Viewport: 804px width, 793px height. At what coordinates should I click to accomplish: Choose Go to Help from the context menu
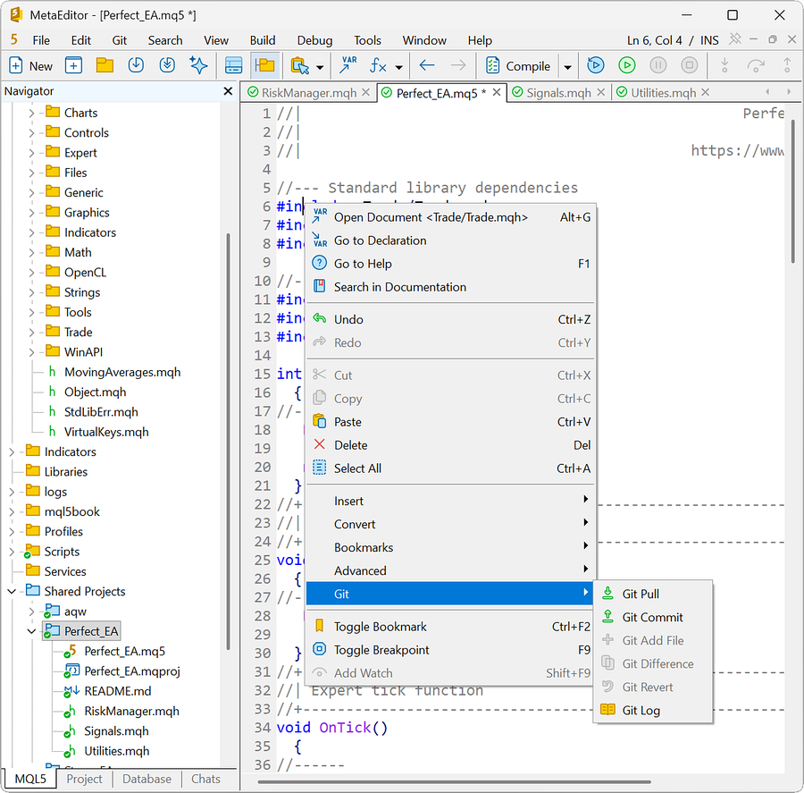(451, 264)
